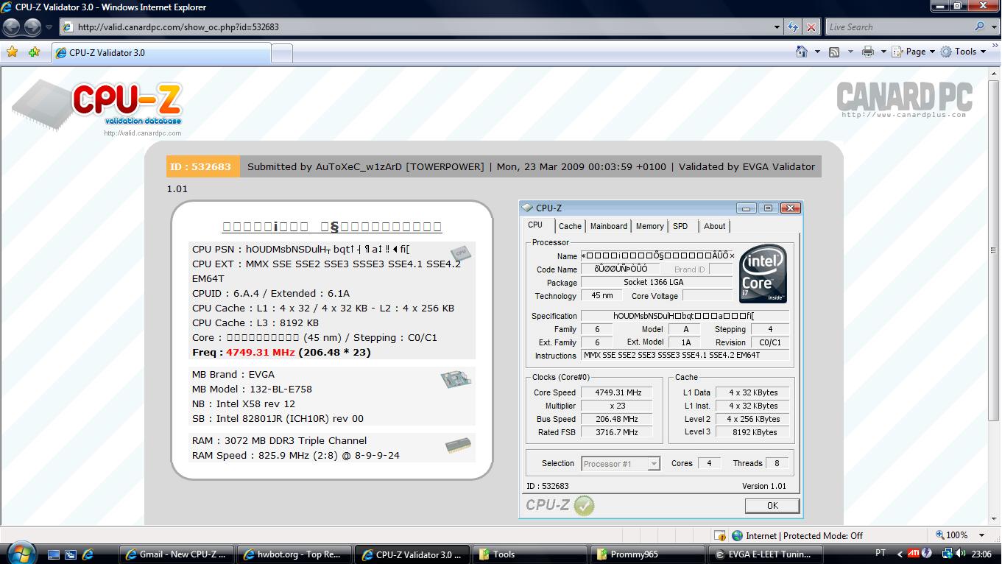
Task: Click the Memory tab in CPU-Z image
Action: 649,226
